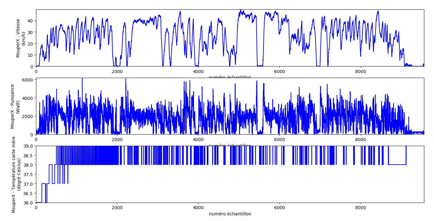This screenshot has height=221, width=434.
Task: Select the 10 tick on the Vitesse y-axis
Action: point(31,55)
